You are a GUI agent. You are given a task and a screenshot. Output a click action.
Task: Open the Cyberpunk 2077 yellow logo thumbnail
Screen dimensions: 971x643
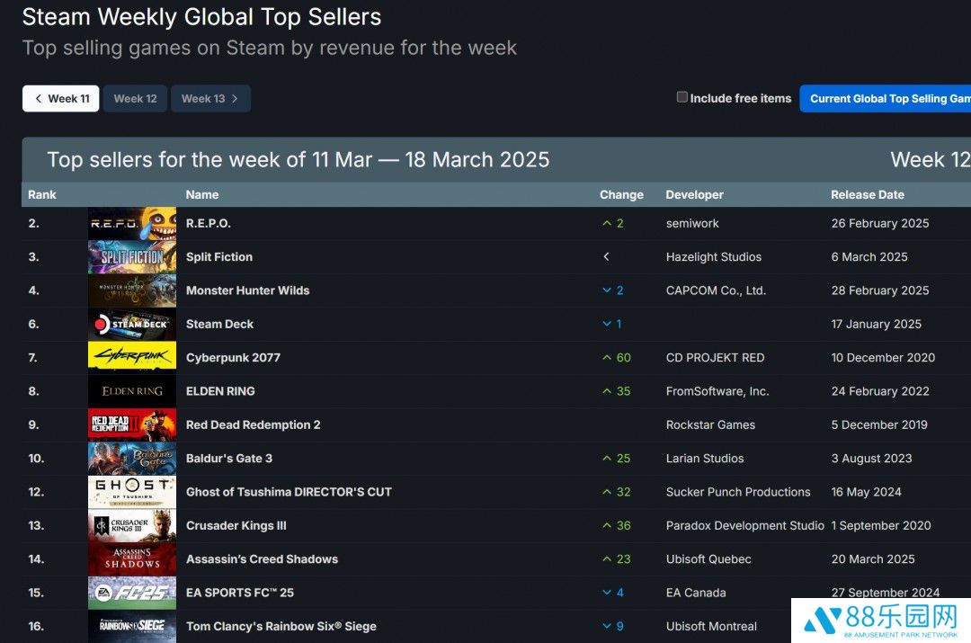coord(132,357)
